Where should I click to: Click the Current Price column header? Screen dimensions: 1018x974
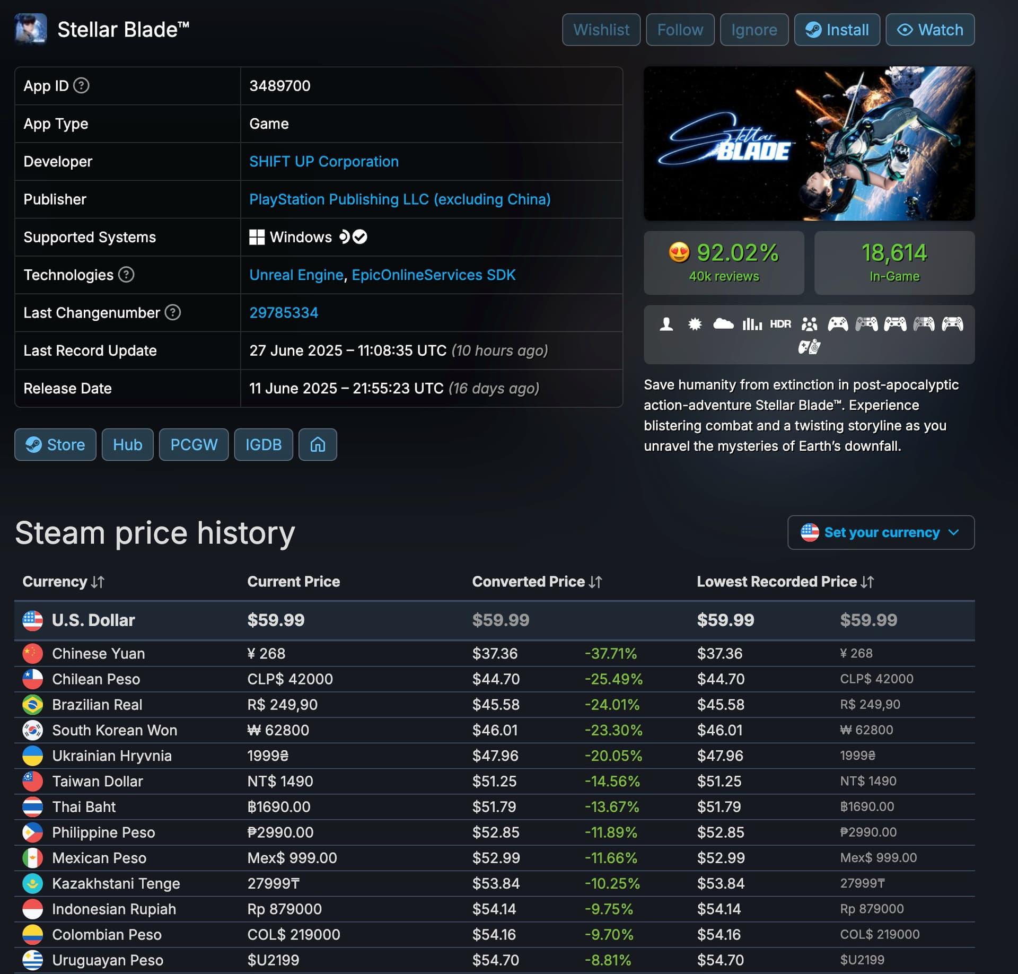(x=294, y=582)
